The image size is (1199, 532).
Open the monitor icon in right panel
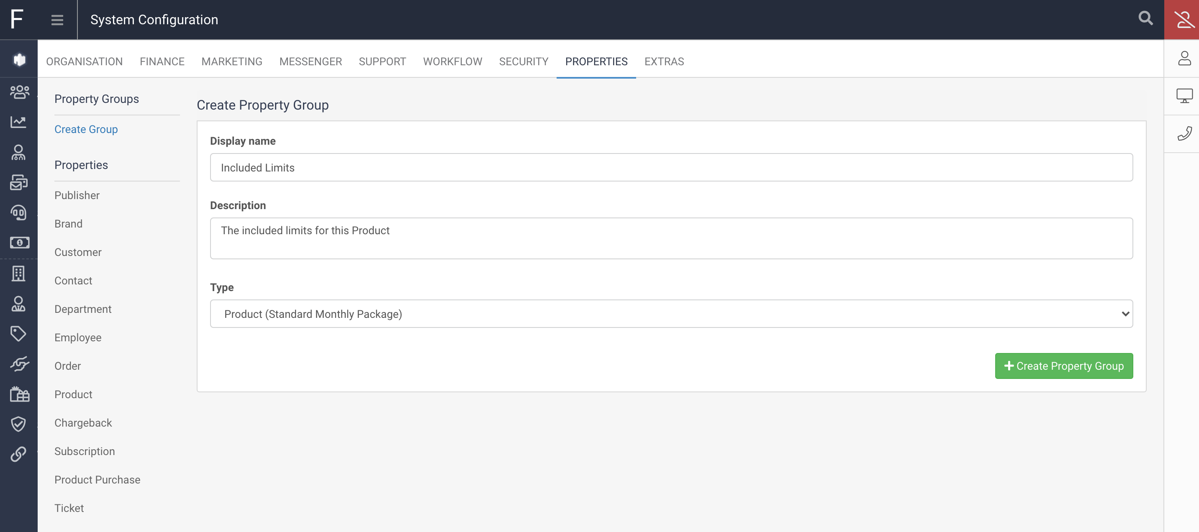pos(1184,96)
